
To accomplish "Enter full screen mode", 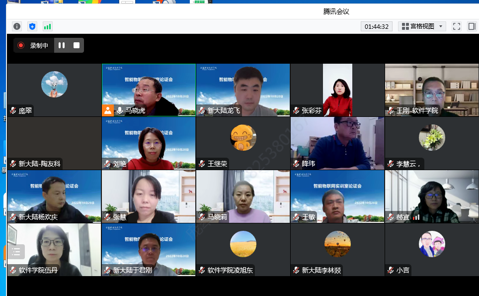I will (x=457, y=26).
